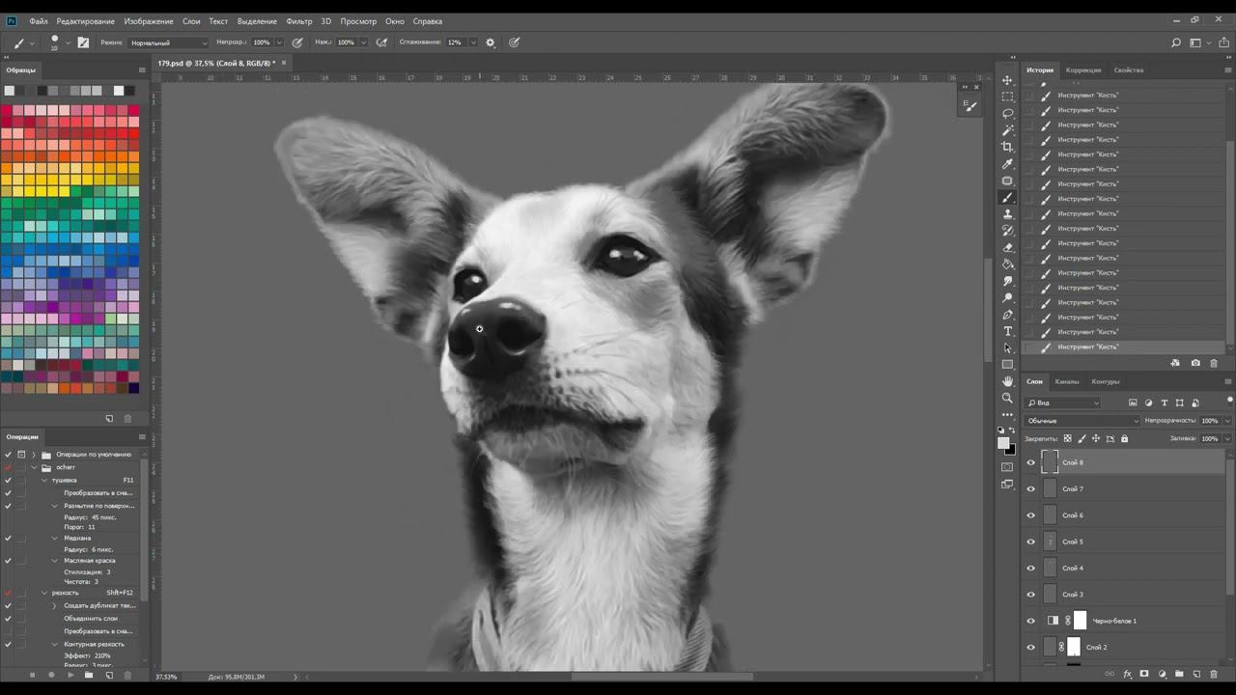Screen dimensions: 1236x695
Task: Open the Файл menu
Action: (39, 21)
